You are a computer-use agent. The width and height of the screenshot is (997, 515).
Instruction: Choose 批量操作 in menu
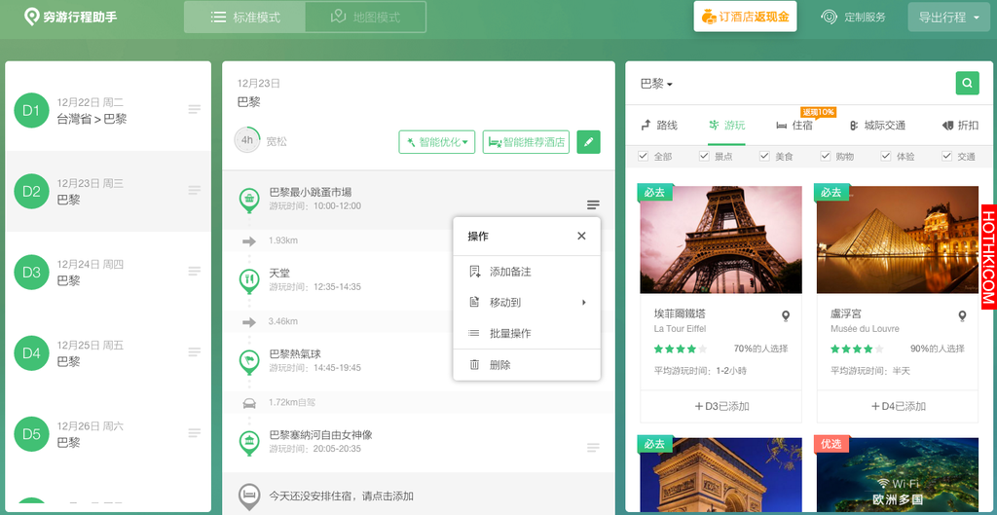(527, 333)
